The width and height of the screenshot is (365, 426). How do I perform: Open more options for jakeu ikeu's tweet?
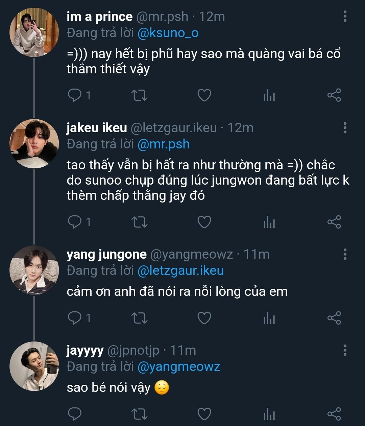[x=345, y=128]
